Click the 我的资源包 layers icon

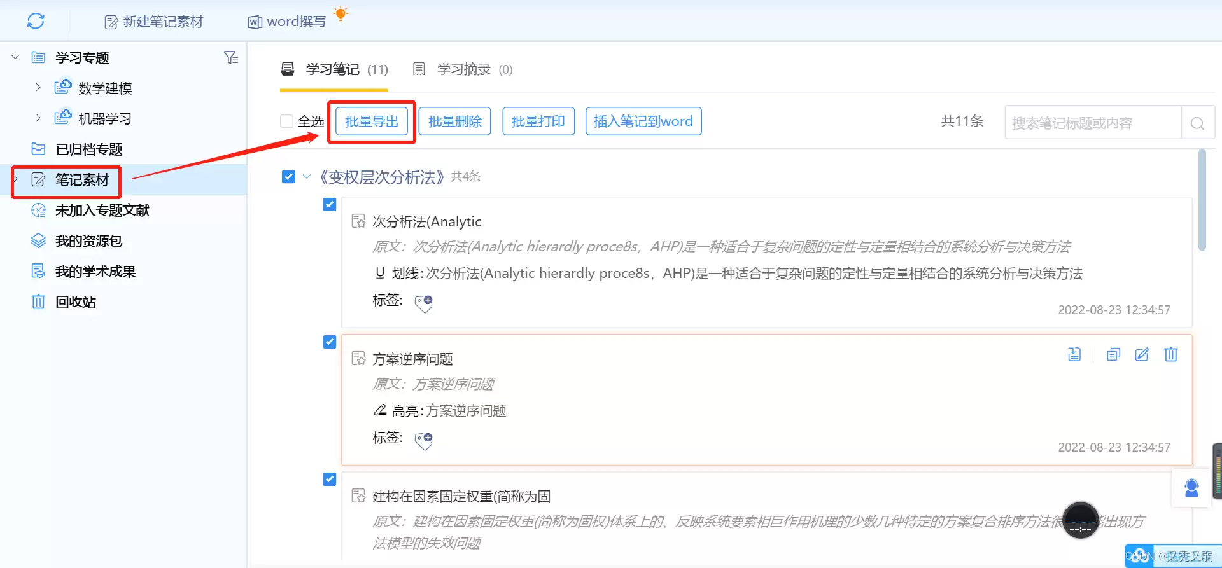tap(38, 240)
